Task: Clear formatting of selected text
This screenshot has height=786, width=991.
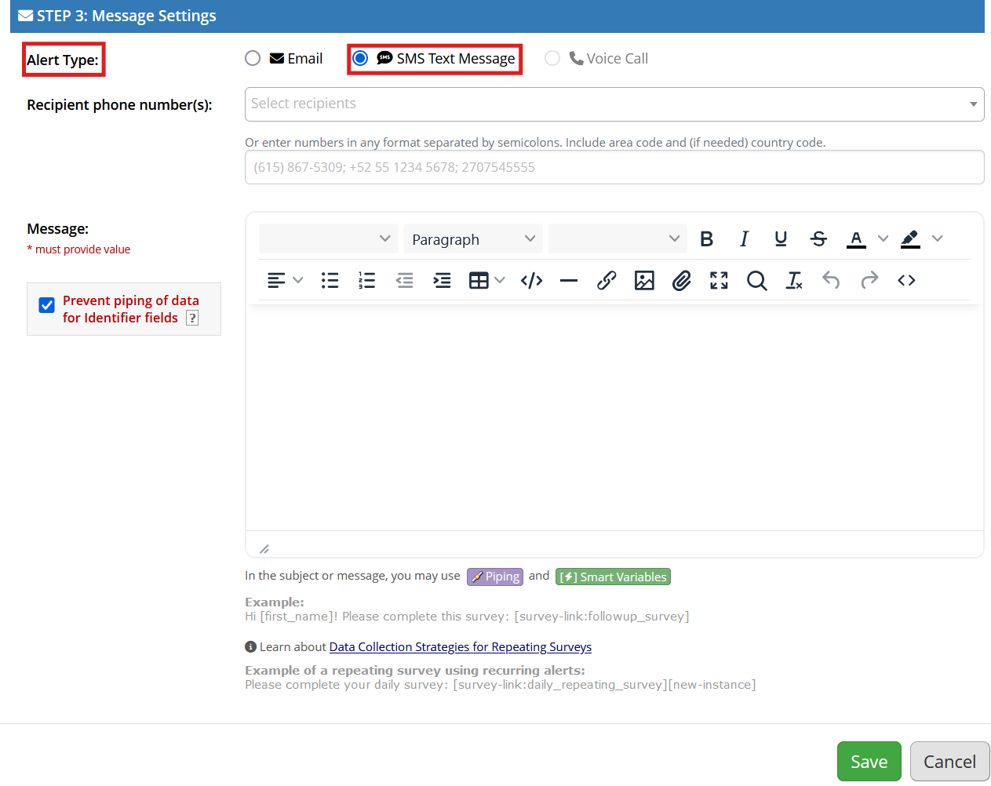Action: pyautogui.click(x=794, y=280)
